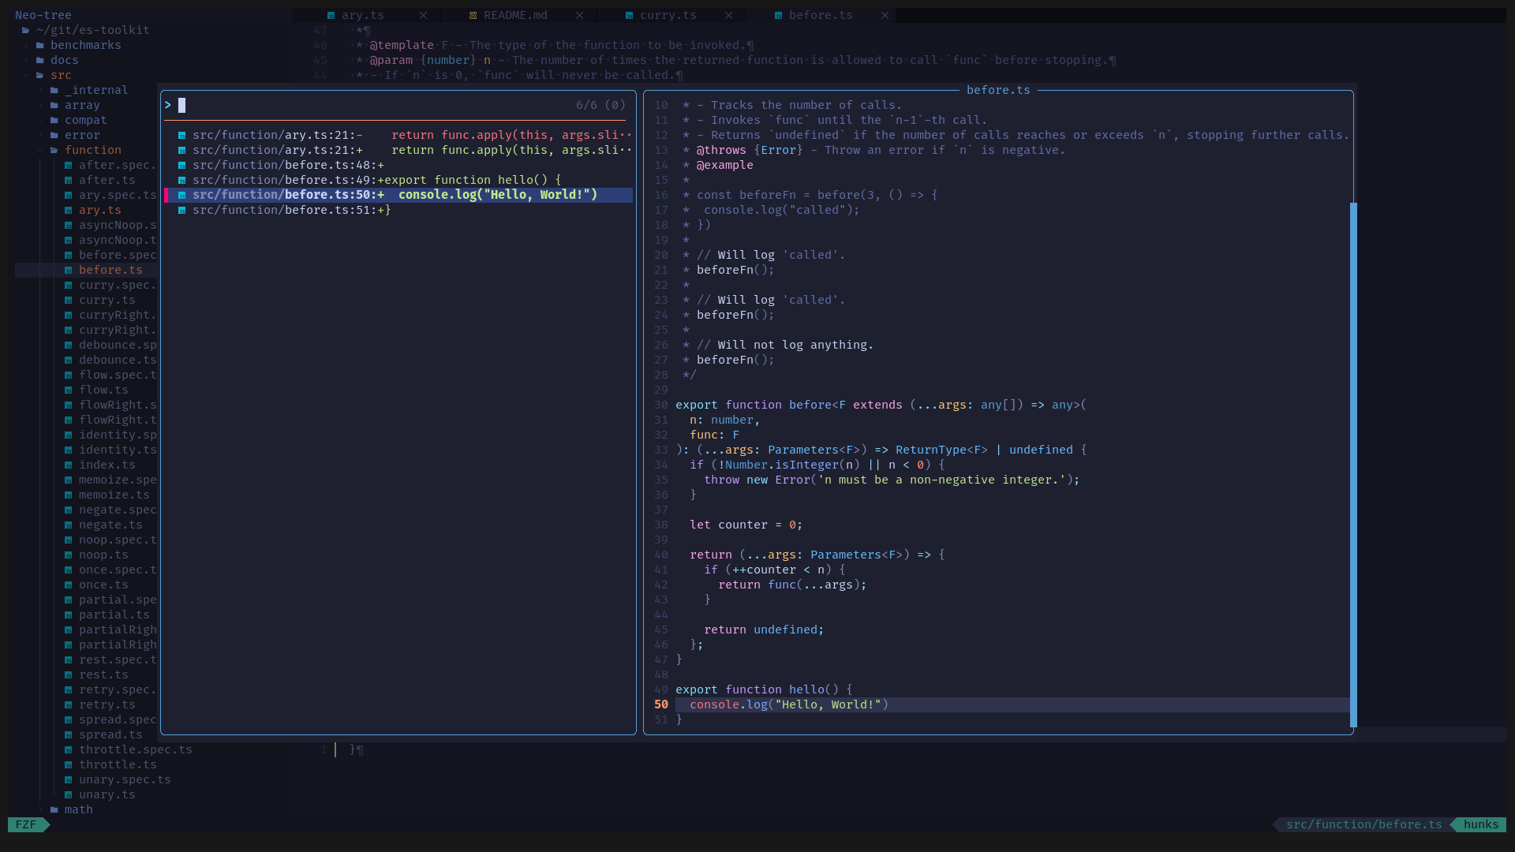Click the prompt arrow icon in the search picker

[x=168, y=105]
